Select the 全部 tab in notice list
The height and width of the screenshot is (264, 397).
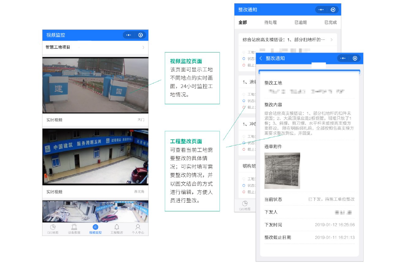pyautogui.click(x=242, y=22)
